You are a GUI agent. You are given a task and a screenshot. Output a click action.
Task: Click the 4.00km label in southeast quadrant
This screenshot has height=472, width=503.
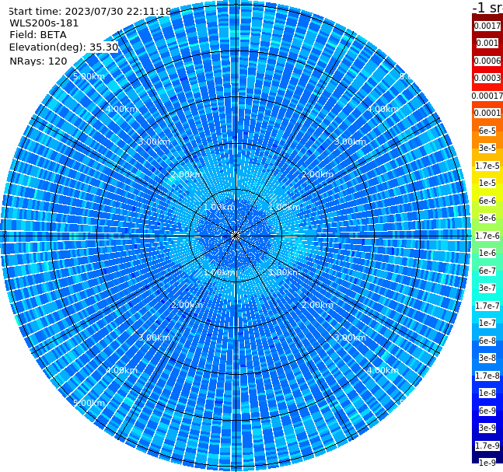pyautogui.click(x=382, y=370)
